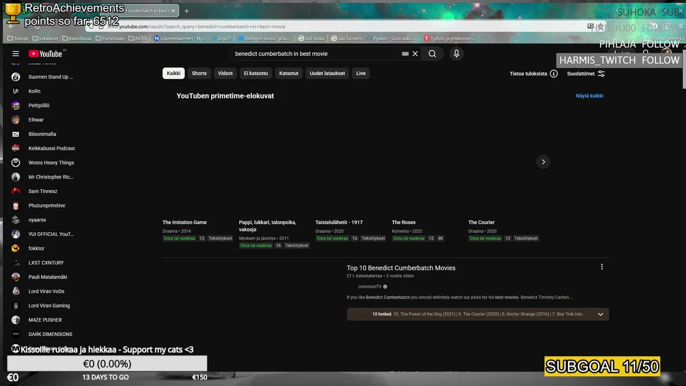Open Sam Tinnesz channel in sidebar
Image resolution: width=686 pixels, height=386 pixels.
tap(43, 191)
